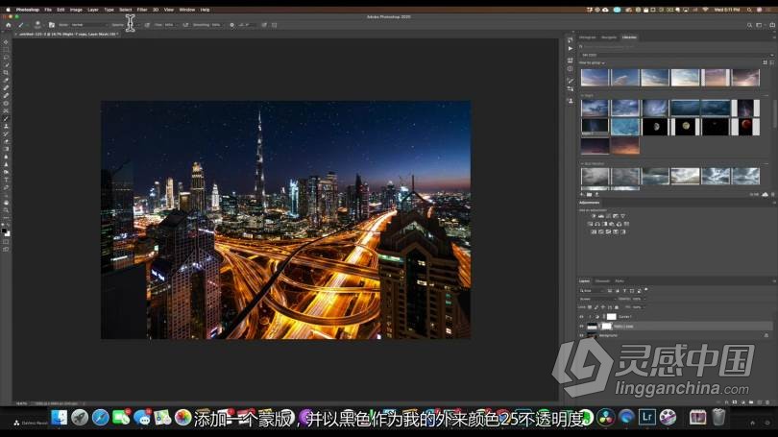This screenshot has height=437, width=778.
Task: Open the layer blend mode dropdown
Action: pyautogui.click(x=597, y=299)
